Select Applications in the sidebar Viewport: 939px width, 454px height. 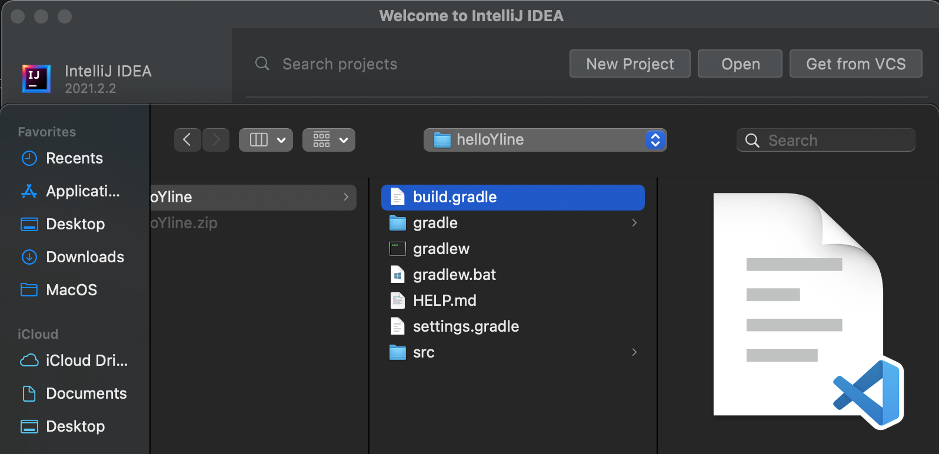point(82,191)
